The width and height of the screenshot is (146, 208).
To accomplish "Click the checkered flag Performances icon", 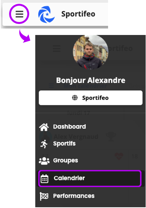I will [44, 196].
